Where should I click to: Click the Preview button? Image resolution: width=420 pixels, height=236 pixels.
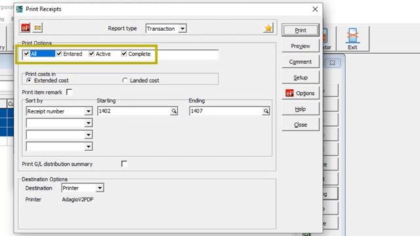click(301, 46)
